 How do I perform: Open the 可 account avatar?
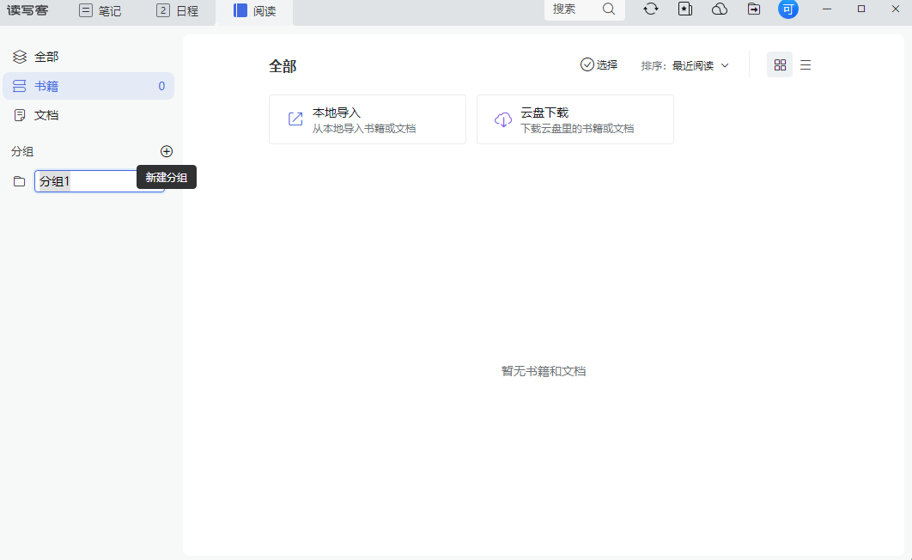click(787, 9)
